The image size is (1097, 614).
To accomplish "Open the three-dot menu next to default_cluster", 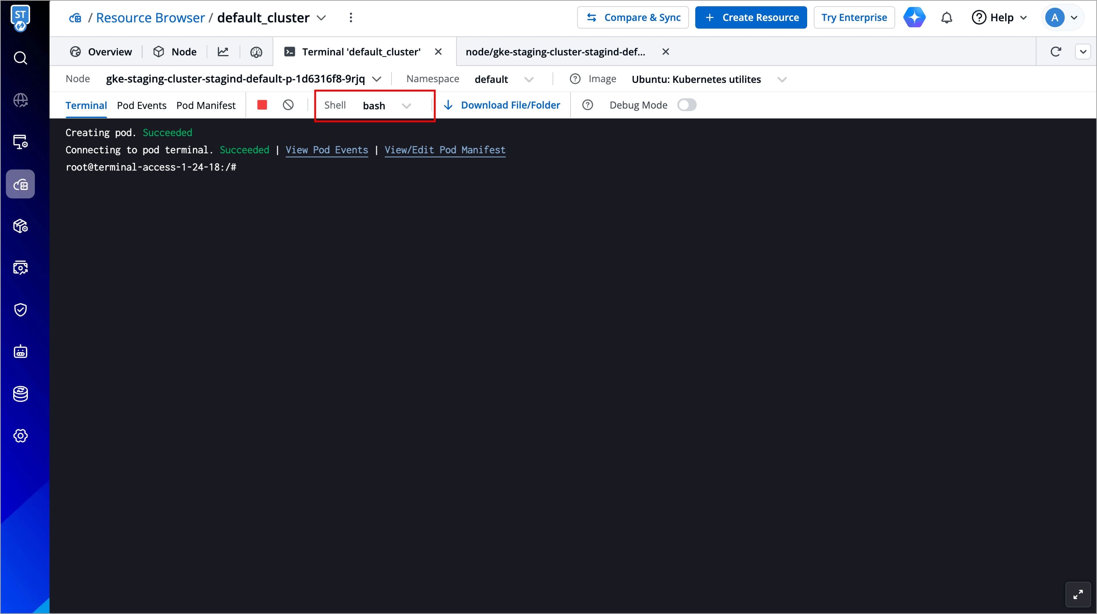I will pyautogui.click(x=351, y=18).
